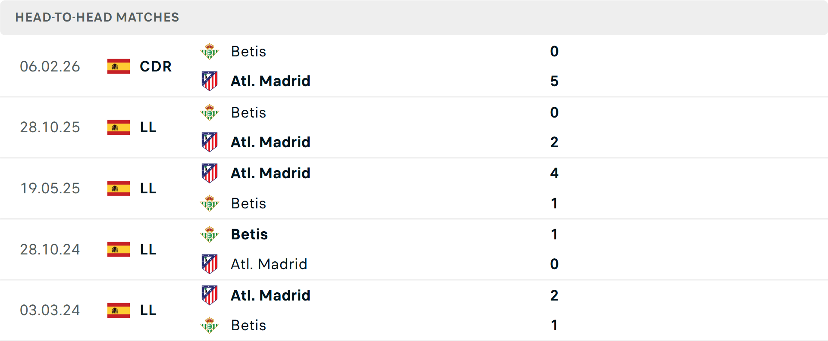Click the Spain flag next to CDR
Screen dimensions: 828x341
pyautogui.click(x=118, y=66)
